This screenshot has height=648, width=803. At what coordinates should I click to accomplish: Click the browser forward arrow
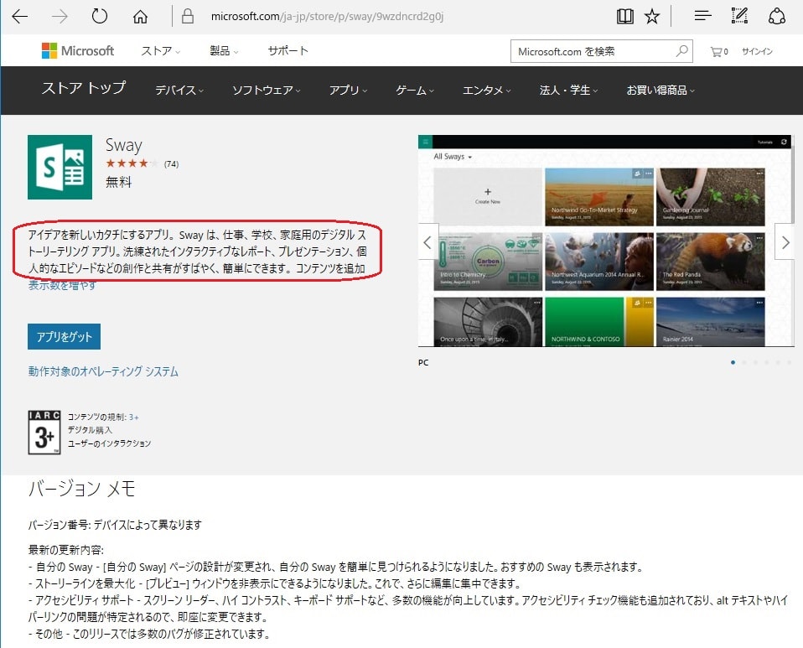point(60,17)
